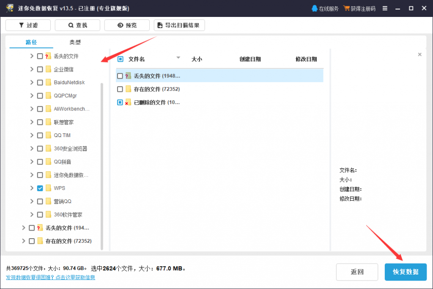
Task: Click the app logo in title bar
Action: [10, 8]
